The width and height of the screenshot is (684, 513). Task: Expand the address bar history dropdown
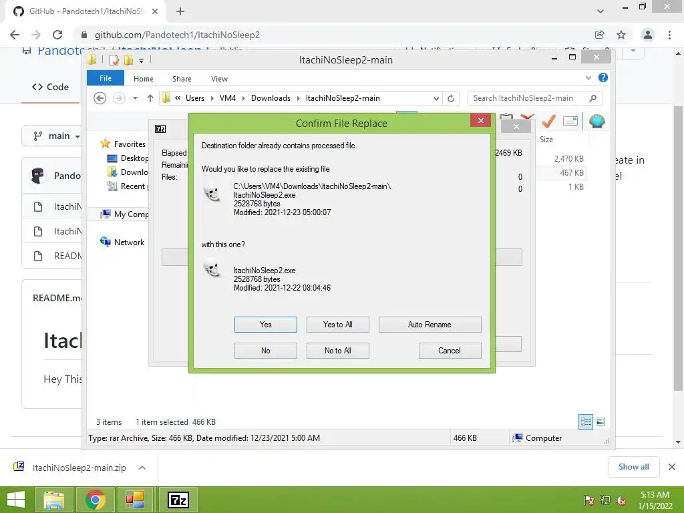pyautogui.click(x=436, y=99)
